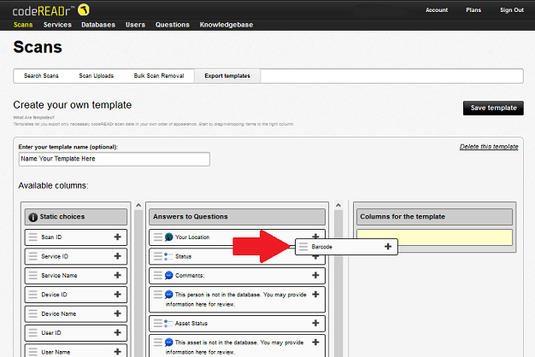Click up arrow of Answers to Questions scrollbar
This screenshot has height=357, width=535.
click(x=338, y=205)
